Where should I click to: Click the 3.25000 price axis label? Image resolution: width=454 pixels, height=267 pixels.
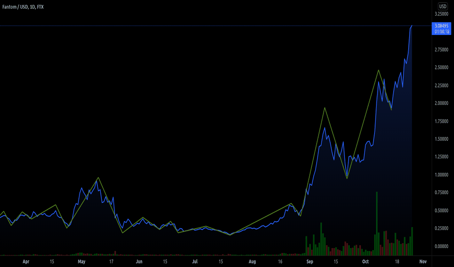tap(441, 14)
